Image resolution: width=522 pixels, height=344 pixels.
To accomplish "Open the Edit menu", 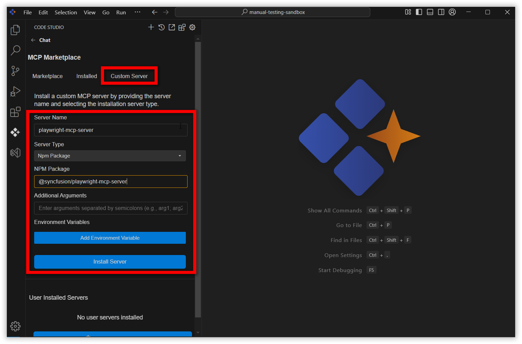I will (x=43, y=12).
